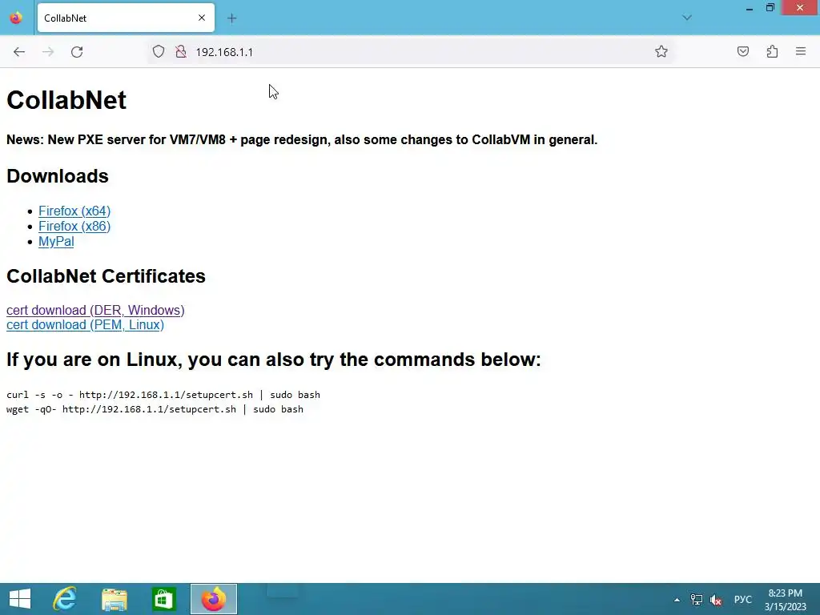Show hidden tray icons arrow

point(677,600)
